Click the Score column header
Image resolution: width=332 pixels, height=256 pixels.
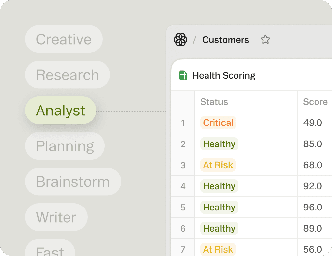coord(315,102)
